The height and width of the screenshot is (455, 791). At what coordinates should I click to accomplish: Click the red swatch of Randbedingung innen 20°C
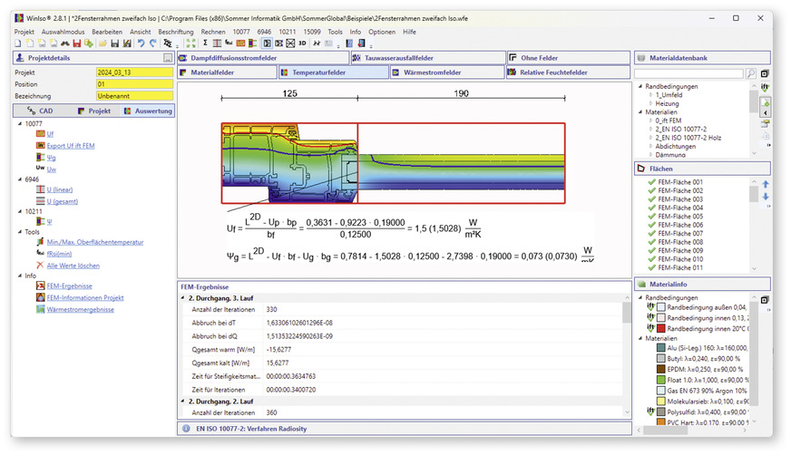661,328
